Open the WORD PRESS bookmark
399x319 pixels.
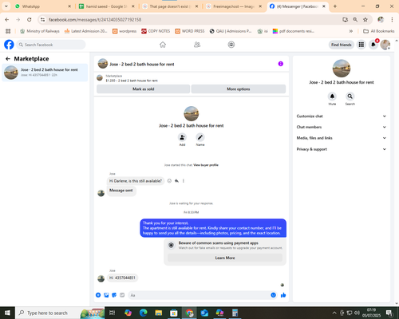click(190, 31)
